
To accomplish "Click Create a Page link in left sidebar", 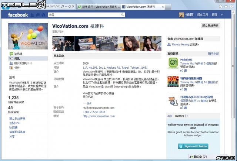I will point(17,119).
